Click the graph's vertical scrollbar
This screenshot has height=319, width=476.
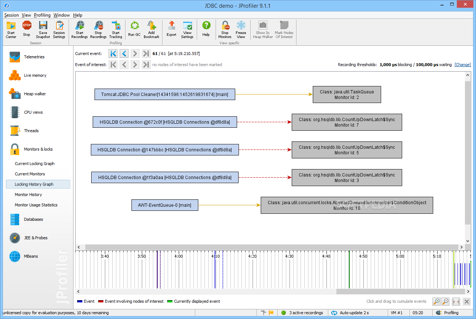[468, 153]
